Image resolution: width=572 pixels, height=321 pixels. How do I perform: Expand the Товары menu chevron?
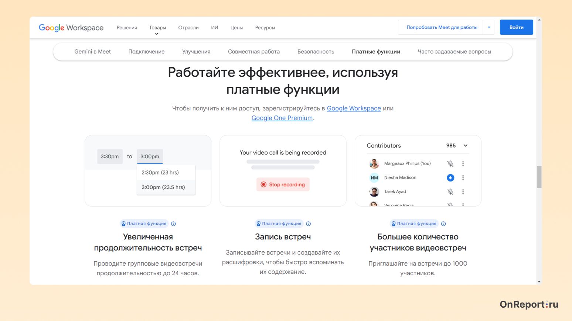pyautogui.click(x=157, y=34)
